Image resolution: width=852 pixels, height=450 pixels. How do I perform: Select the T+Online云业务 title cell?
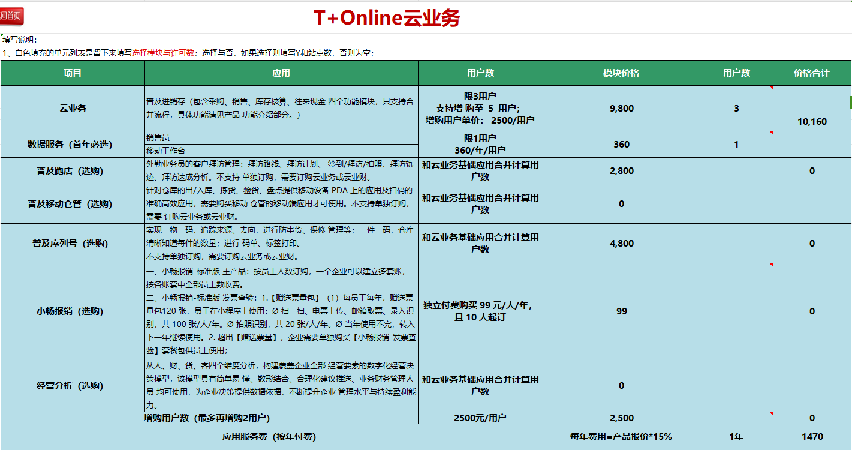[x=387, y=17]
